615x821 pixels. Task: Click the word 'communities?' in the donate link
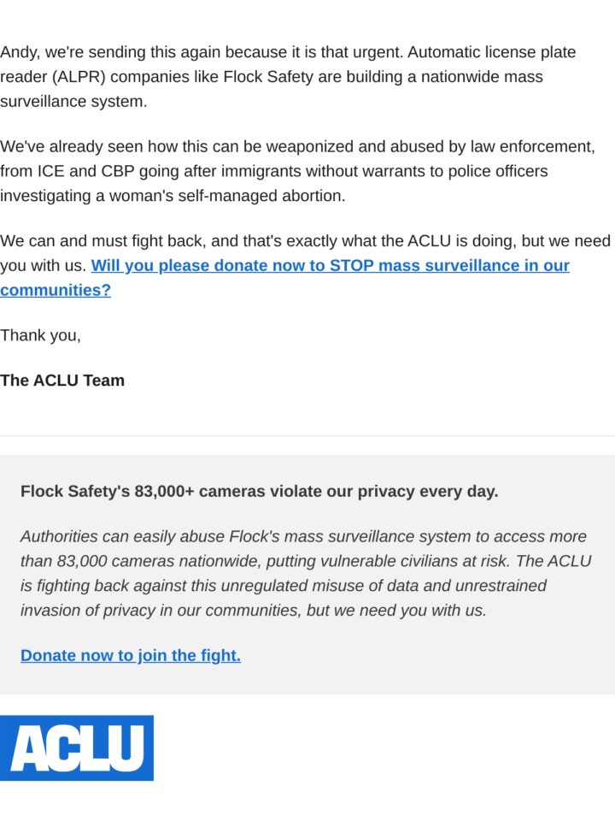click(x=56, y=290)
